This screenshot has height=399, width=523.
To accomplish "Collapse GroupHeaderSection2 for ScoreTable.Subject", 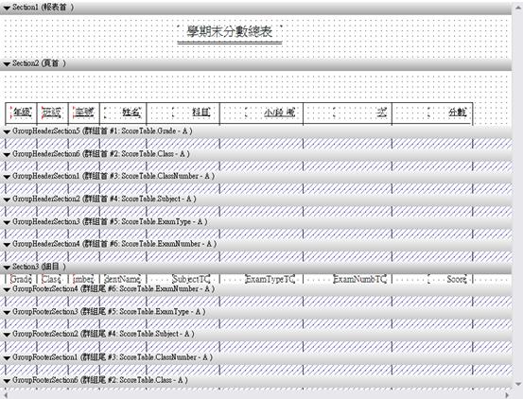I will click(7, 199).
